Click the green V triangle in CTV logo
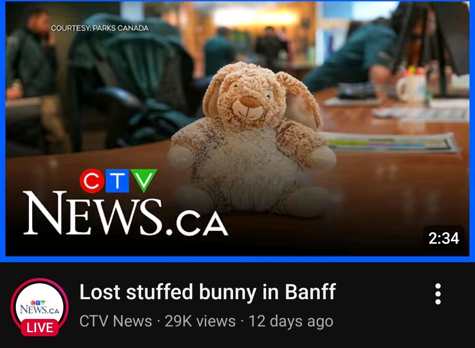Screen dimensions: 475x348 [144, 180]
